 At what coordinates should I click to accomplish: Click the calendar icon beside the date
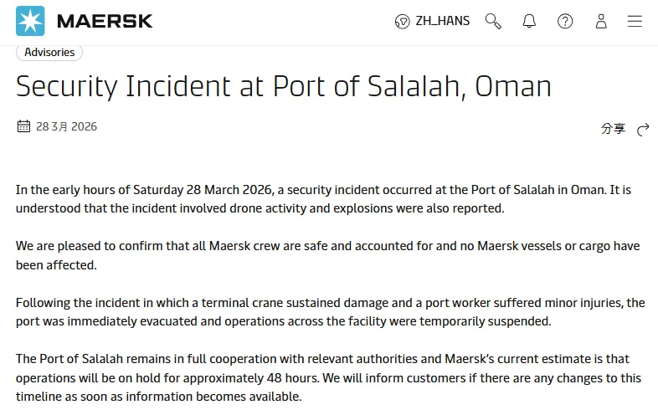click(x=23, y=126)
